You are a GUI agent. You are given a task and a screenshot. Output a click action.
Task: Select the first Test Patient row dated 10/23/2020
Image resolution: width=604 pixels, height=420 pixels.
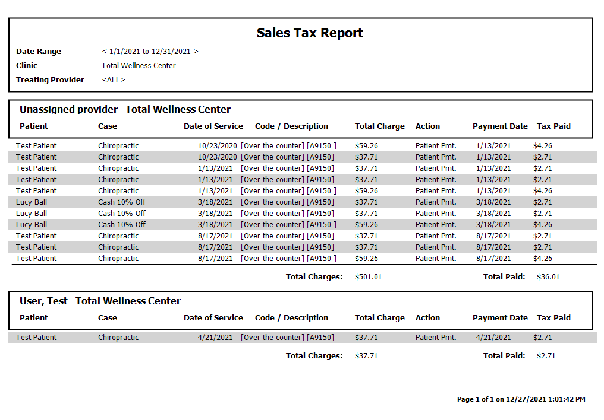tap(303, 146)
